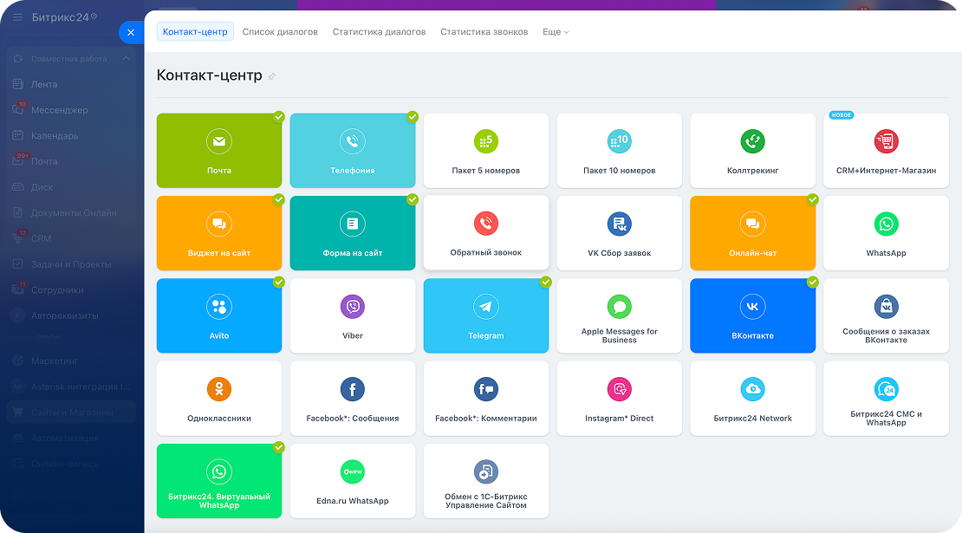This screenshot has width=962, height=533.
Task: Open the Телефония phone icon tile
Action: point(352,141)
